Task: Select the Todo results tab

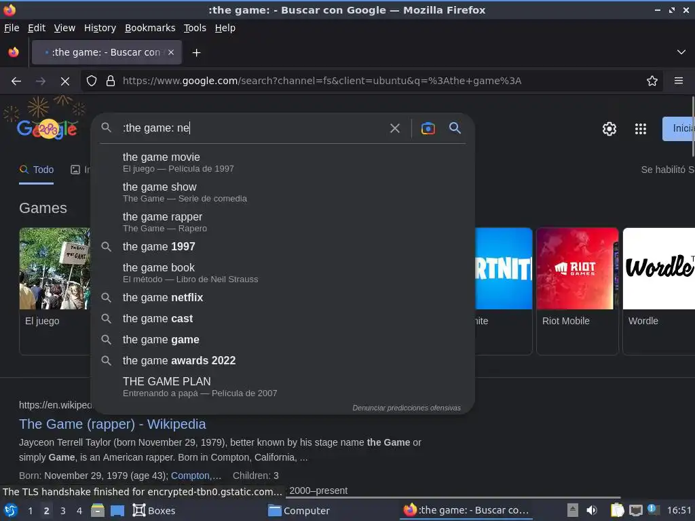Action: tap(37, 170)
